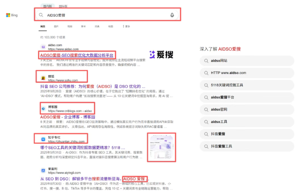Click magnifier icon beside 抖音爱搜工具
The width and height of the screenshot is (301, 195).
(206, 146)
